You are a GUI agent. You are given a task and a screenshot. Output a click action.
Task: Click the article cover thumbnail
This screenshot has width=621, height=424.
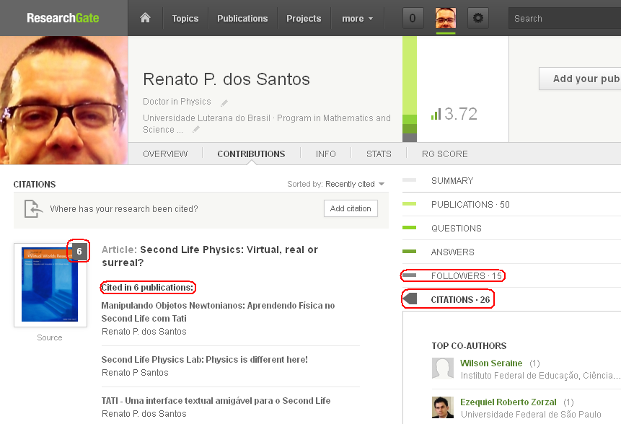coord(50,286)
